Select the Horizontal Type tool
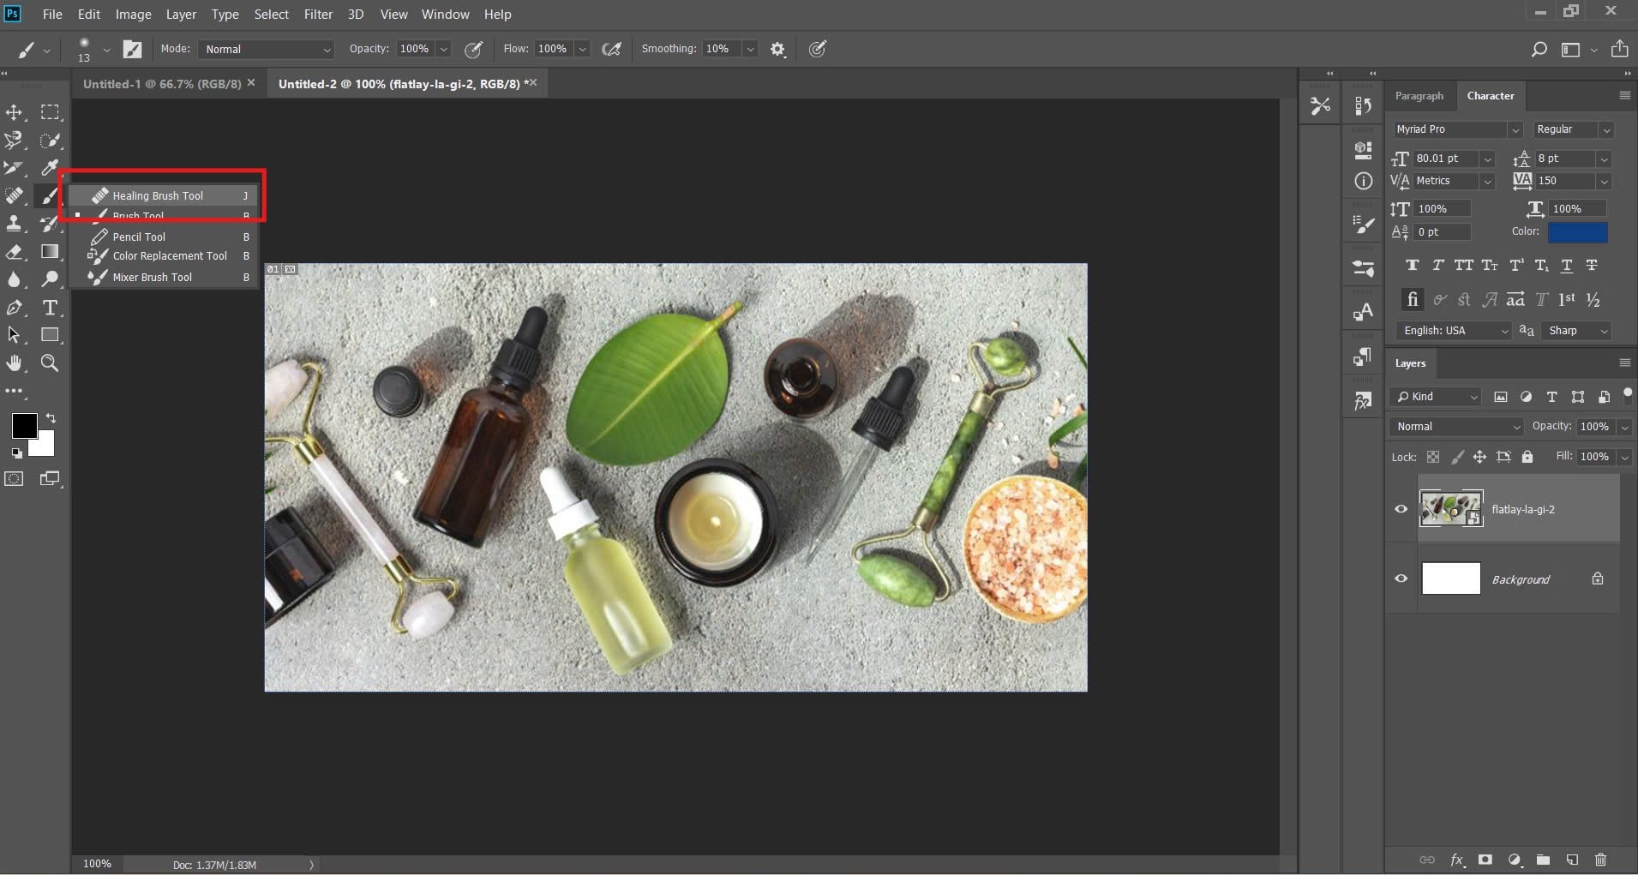This screenshot has width=1638, height=875. point(50,308)
